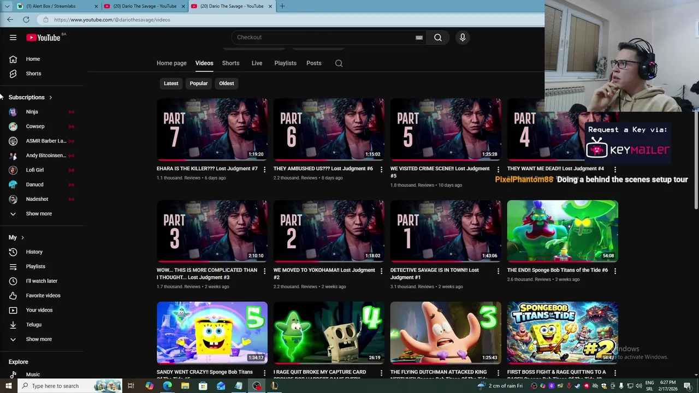Expand the My section chevron
This screenshot has width=699, height=393.
(22, 238)
